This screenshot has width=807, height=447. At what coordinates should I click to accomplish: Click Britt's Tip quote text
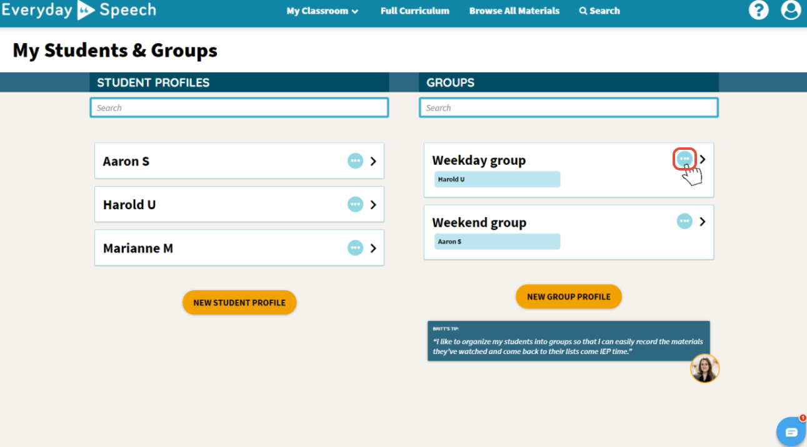(568, 346)
